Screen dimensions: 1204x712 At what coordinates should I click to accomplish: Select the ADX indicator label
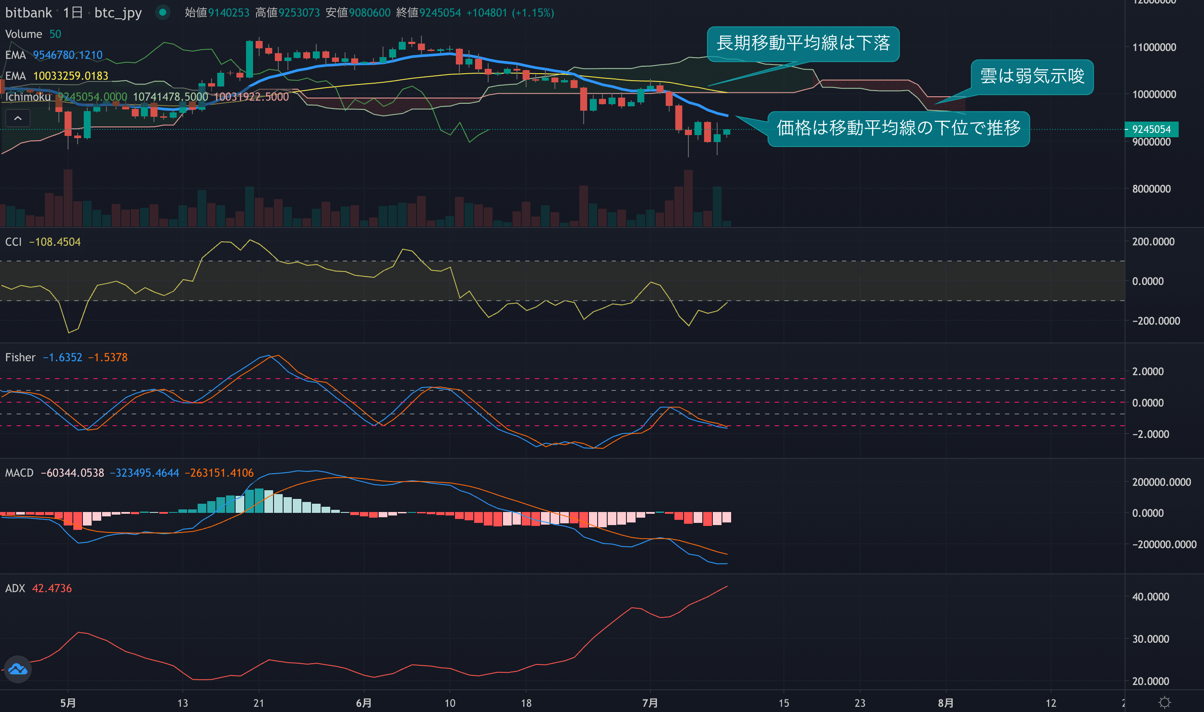coord(15,588)
